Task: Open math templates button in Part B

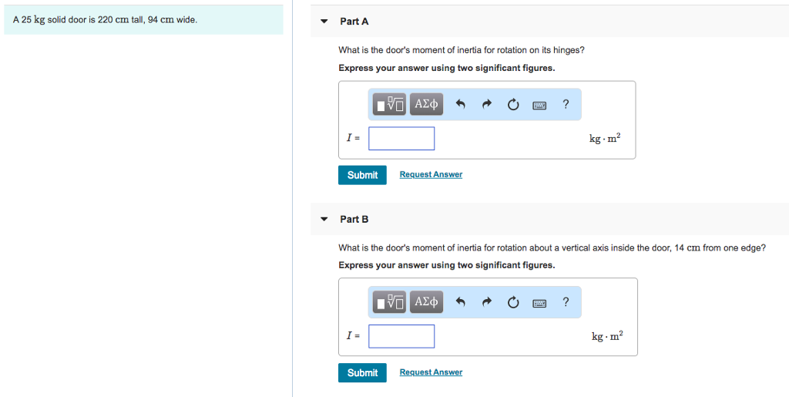Action: (389, 302)
